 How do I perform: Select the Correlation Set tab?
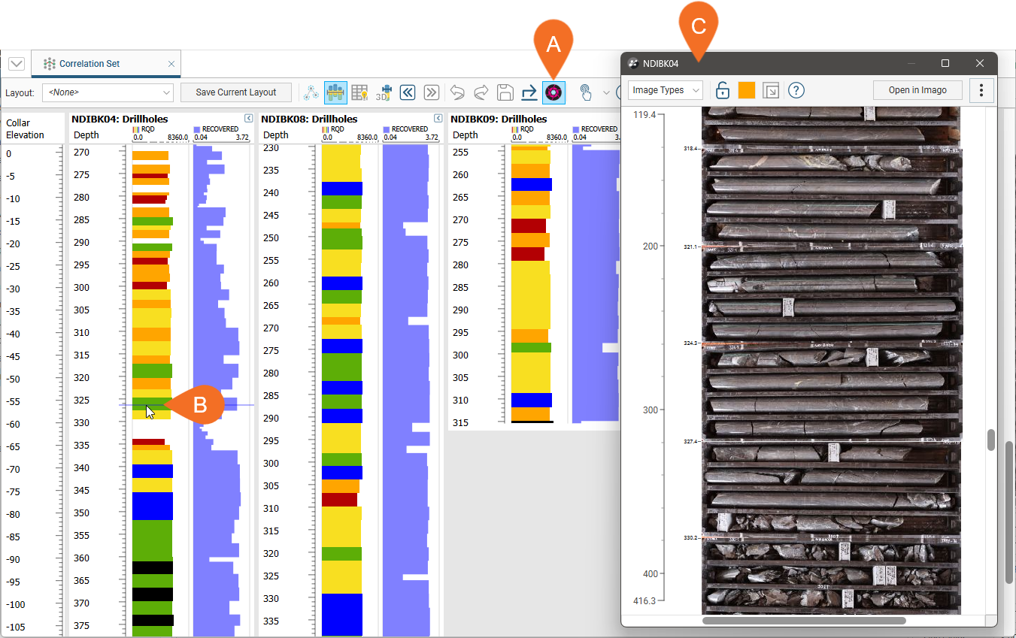(x=89, y=64)
